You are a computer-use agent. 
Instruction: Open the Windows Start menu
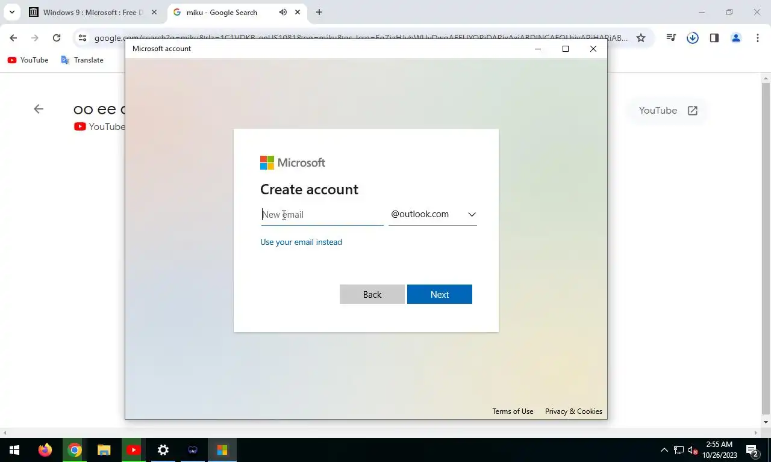tap(14, 450)
